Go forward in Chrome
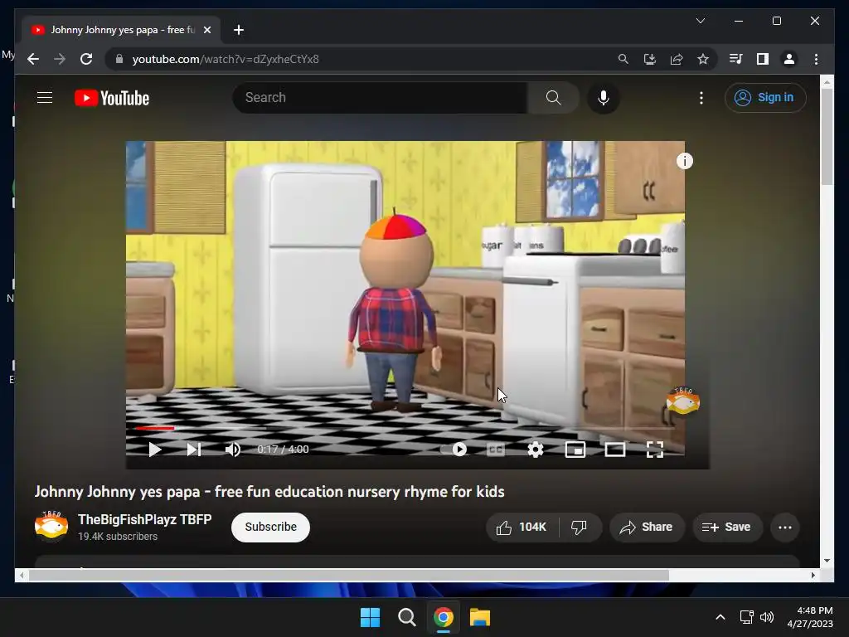 pyautogui.click(x=60, y=59)
